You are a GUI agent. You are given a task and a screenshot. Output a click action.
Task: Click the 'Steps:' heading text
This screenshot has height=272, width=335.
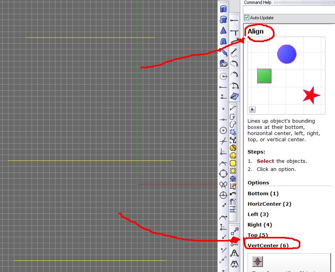pos(256,152)
